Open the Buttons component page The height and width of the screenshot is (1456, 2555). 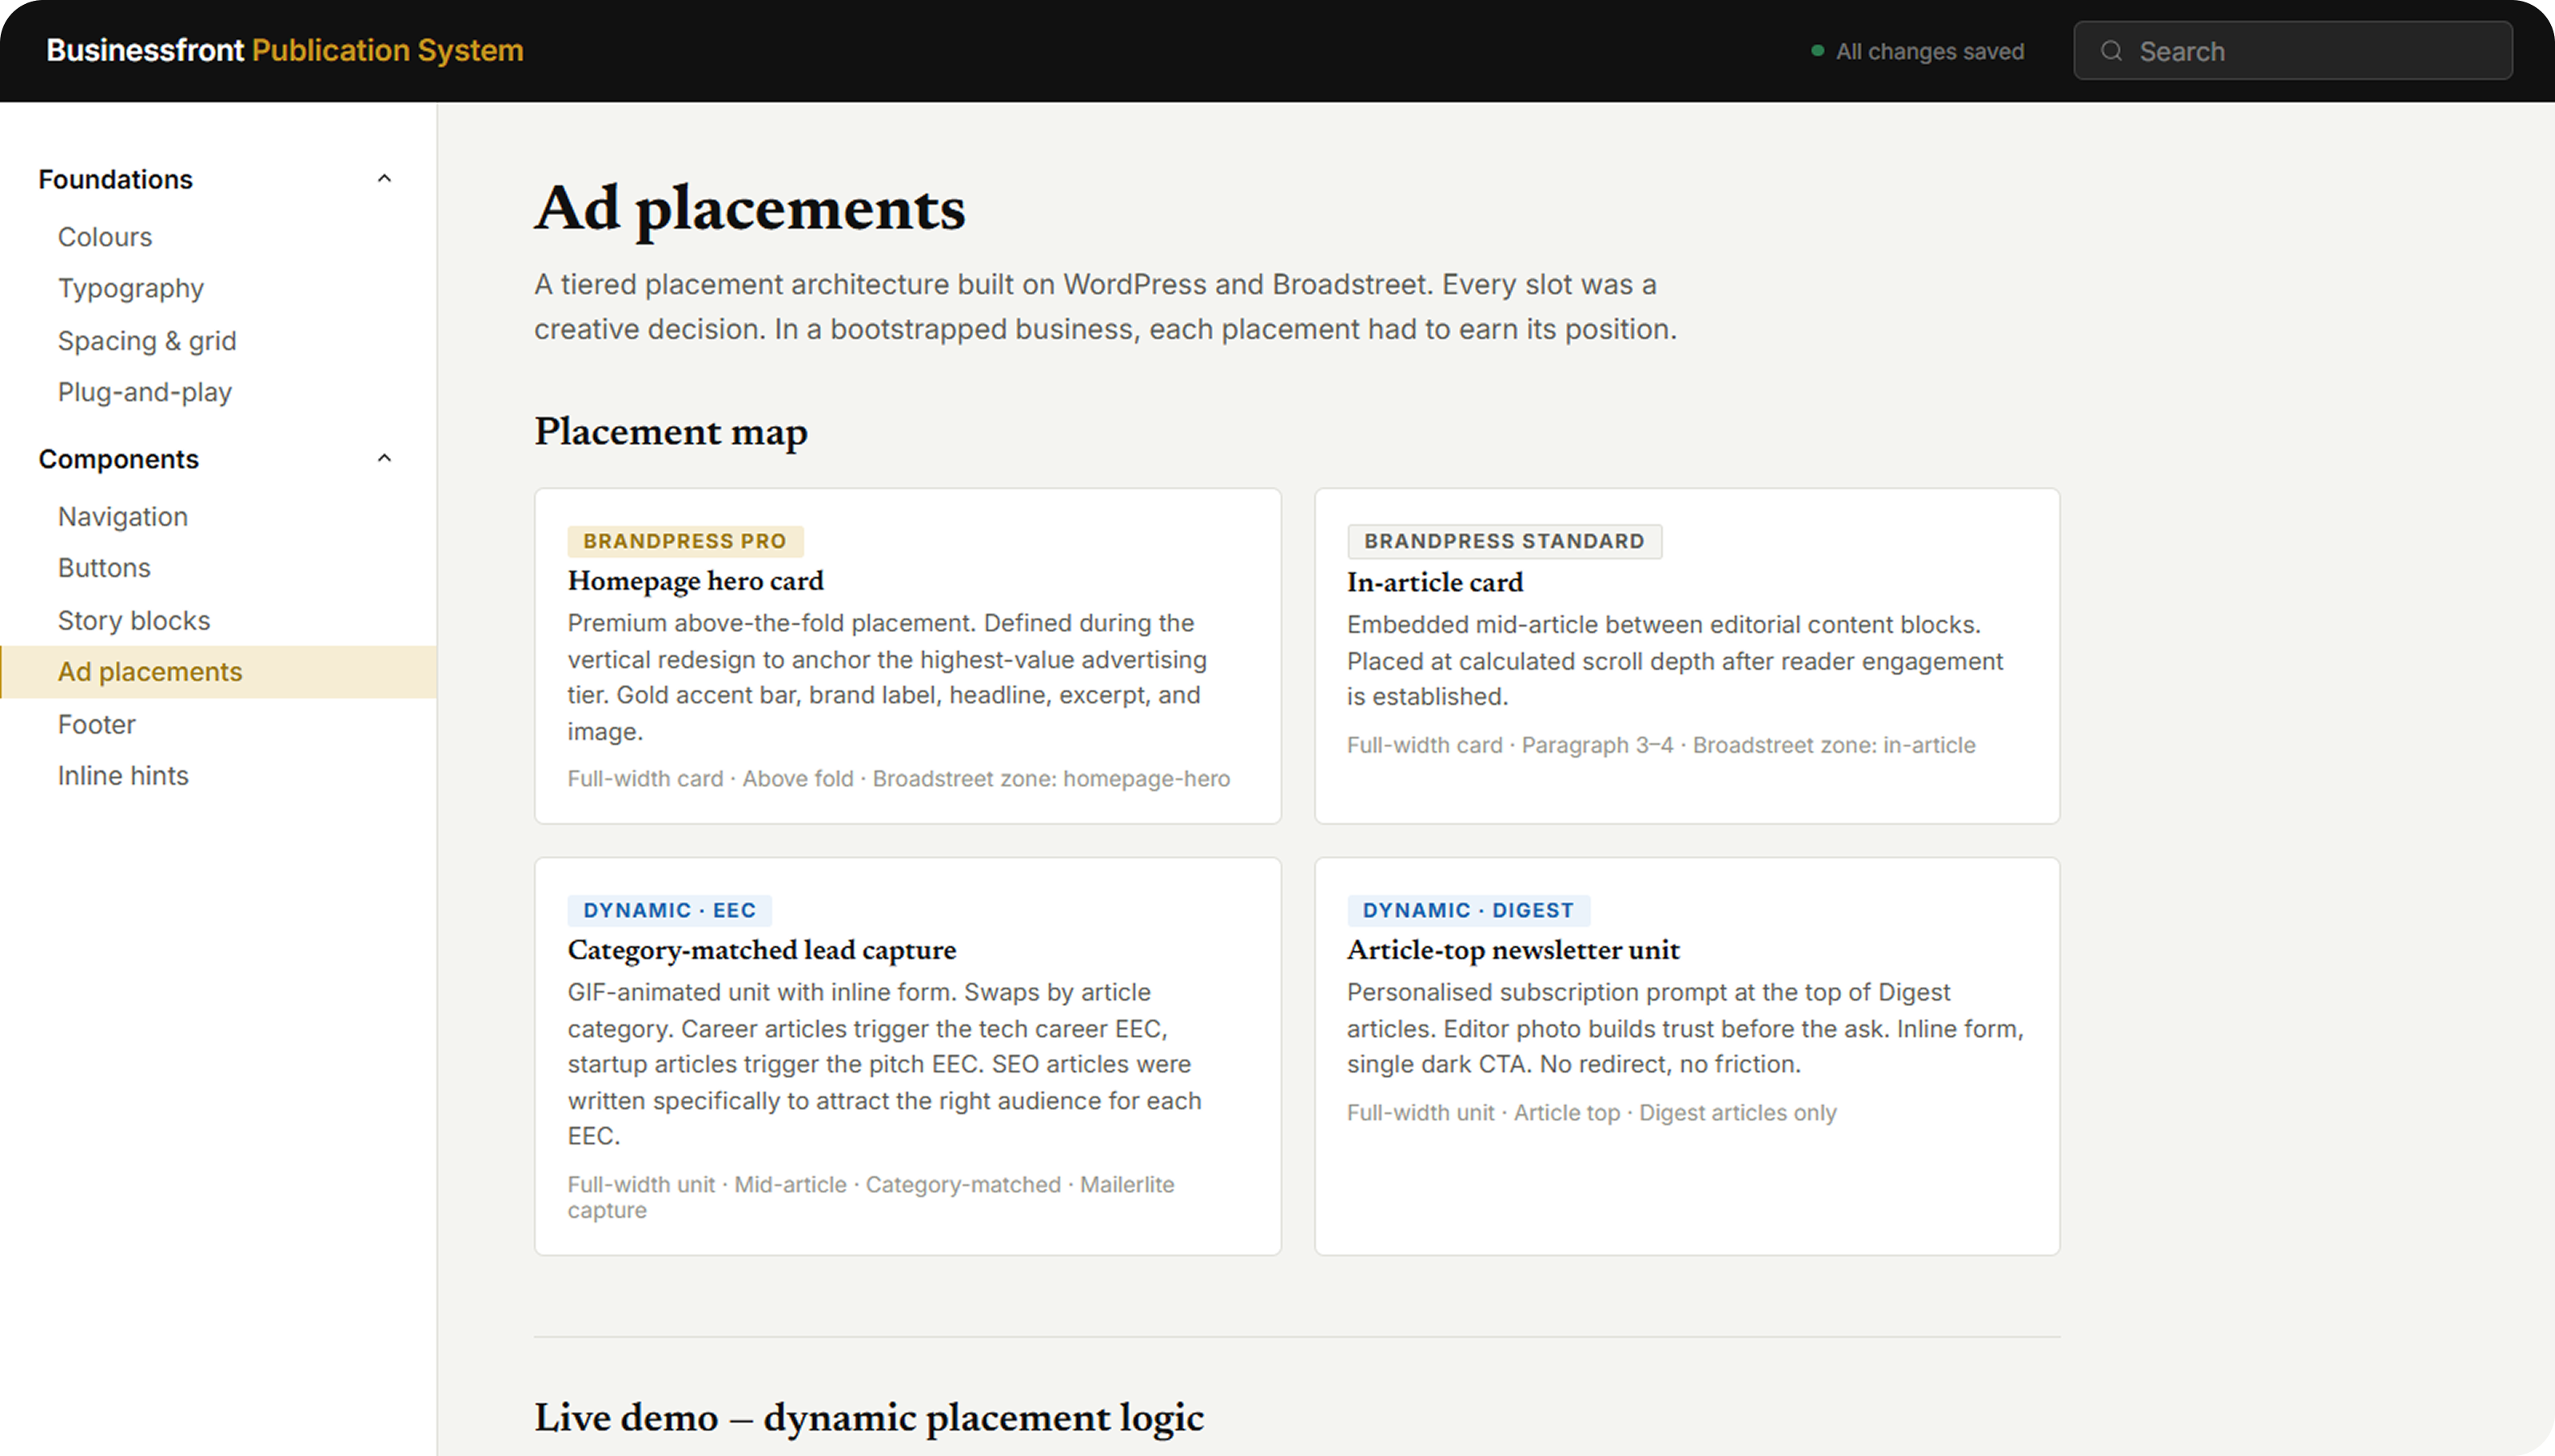click(104, 568)
